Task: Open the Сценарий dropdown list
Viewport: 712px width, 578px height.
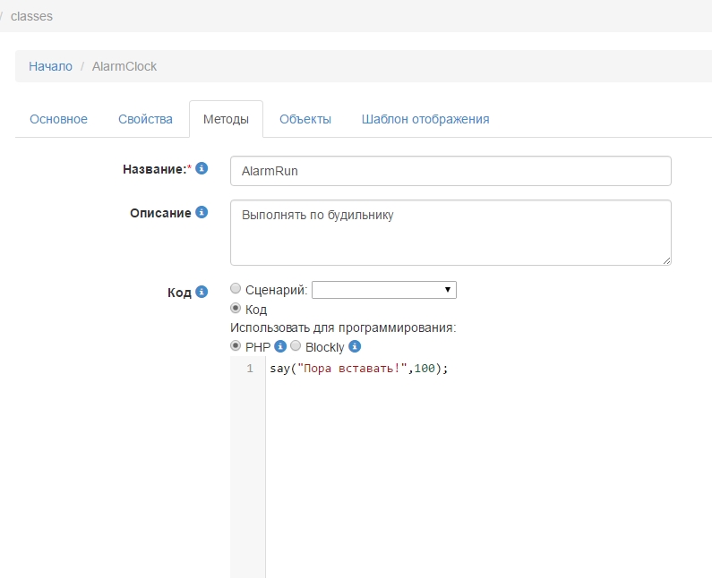Action: [x=383, y=290]
